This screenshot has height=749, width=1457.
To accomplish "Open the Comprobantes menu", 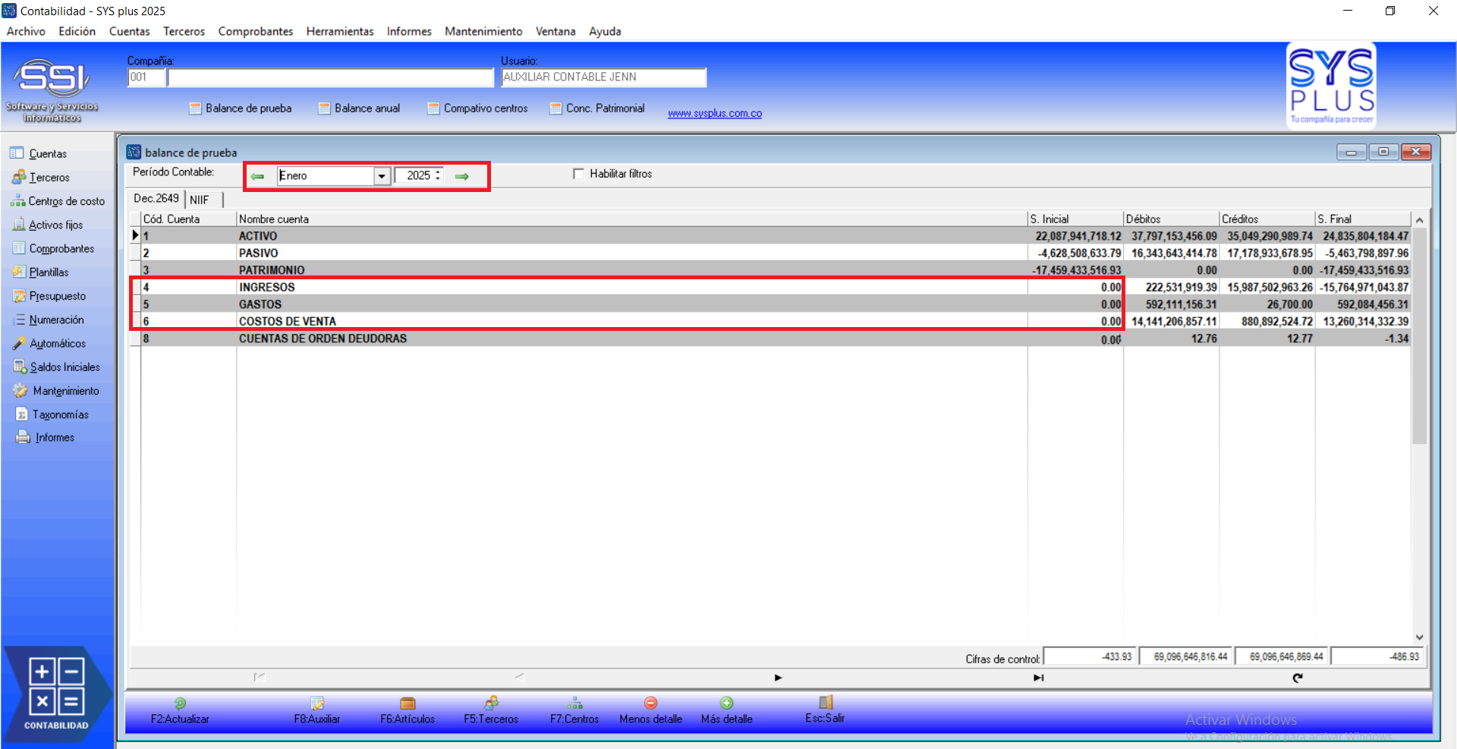I will 256,31.
